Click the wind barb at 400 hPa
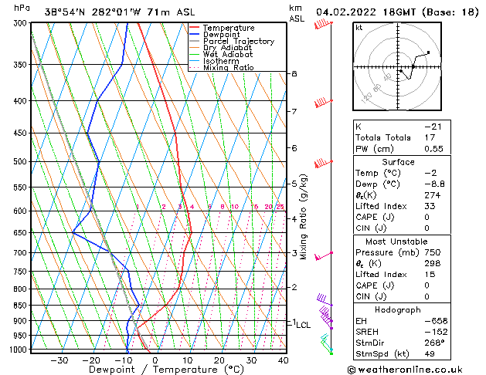This screenshot has height=375, width=486. point(323,103)
